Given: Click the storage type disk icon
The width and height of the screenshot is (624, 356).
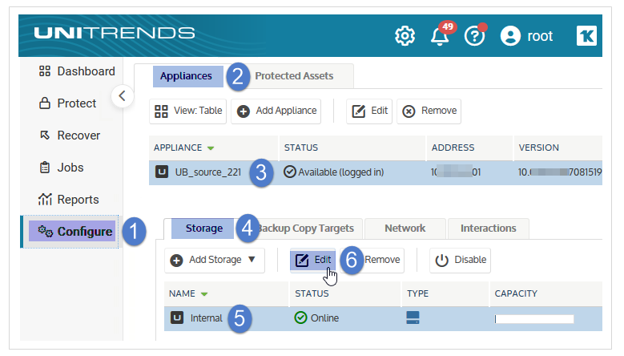Looking at the screenshot, I should pyautogui.click(x=413, y=318).
